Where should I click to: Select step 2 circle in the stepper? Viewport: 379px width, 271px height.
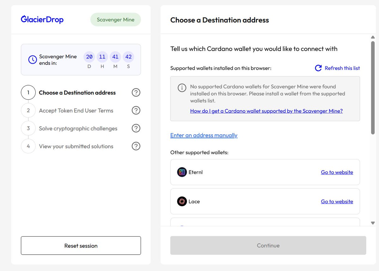(x=28, y=110)
